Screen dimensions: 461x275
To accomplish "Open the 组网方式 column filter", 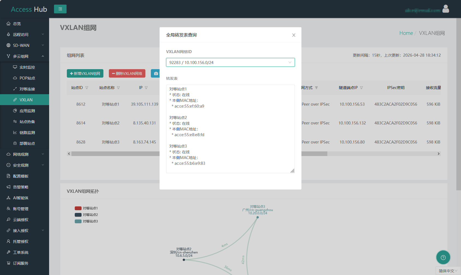I will point(316,88).
